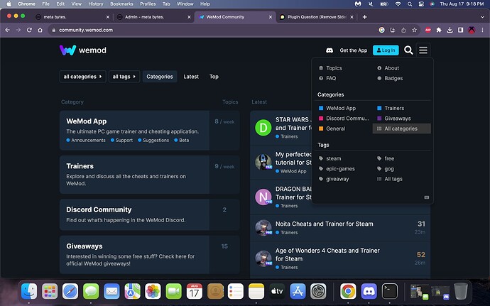Open the Profiles menu in the menu bar

(148, 4)
